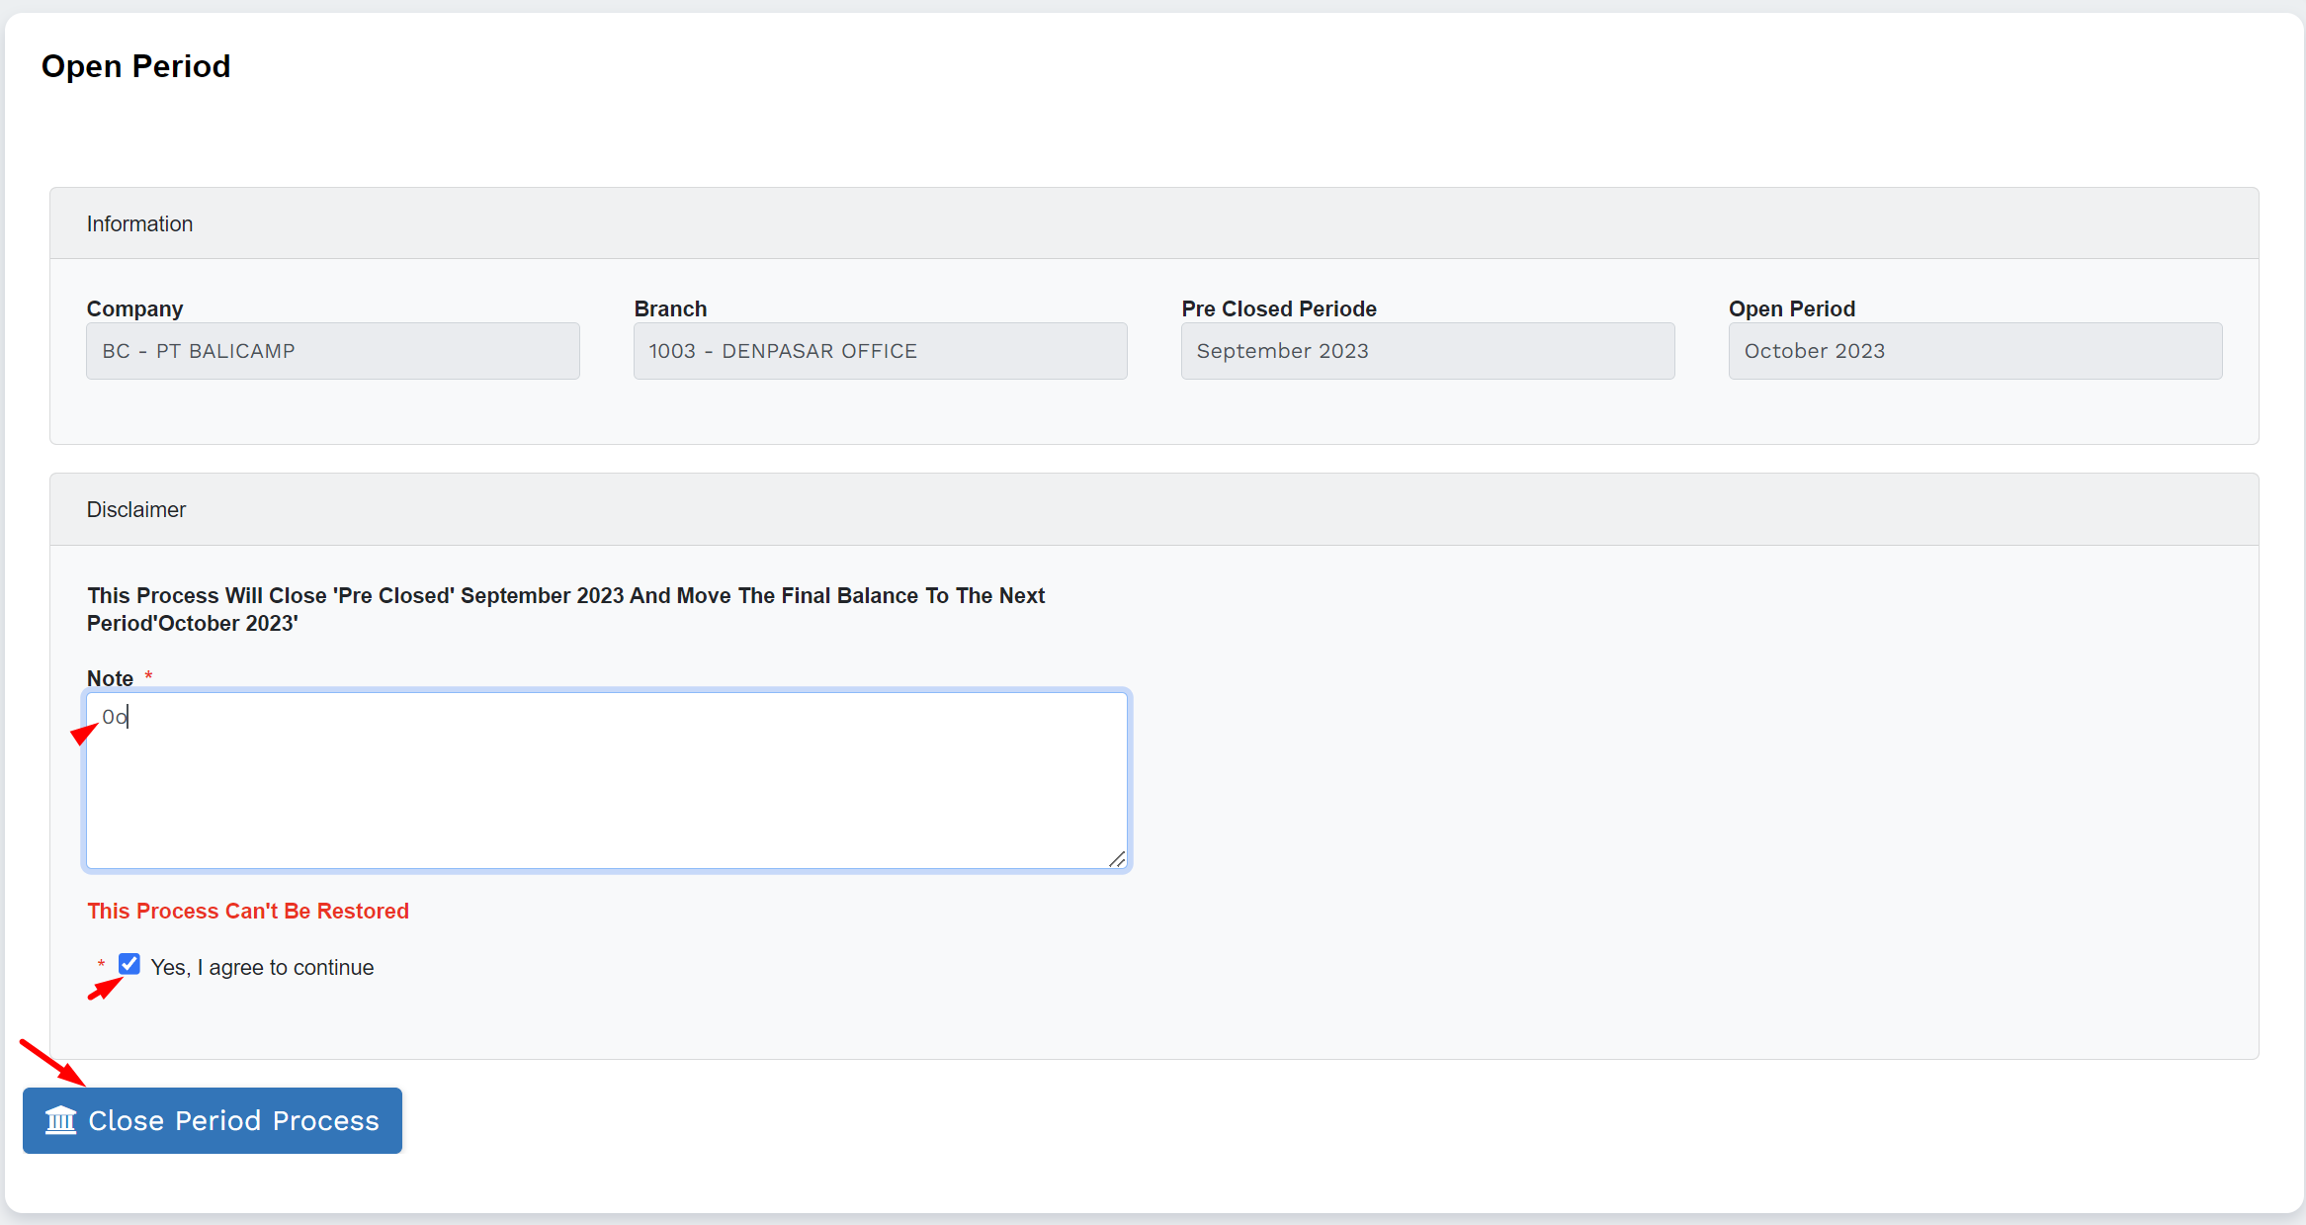Click the Open Period page title
2306x1225 pixels.
(x=135, y=66)
